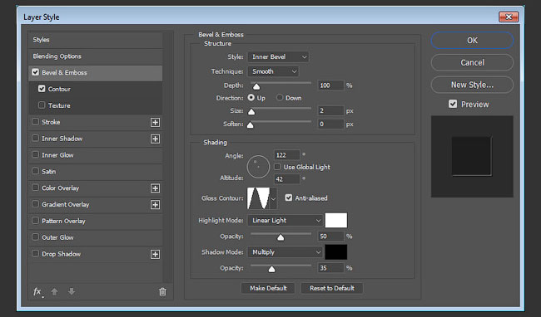Viewport: 541px width, 317px height.
Task: Click the plus icon next to Drop Shadow
Action: [155, 254]
